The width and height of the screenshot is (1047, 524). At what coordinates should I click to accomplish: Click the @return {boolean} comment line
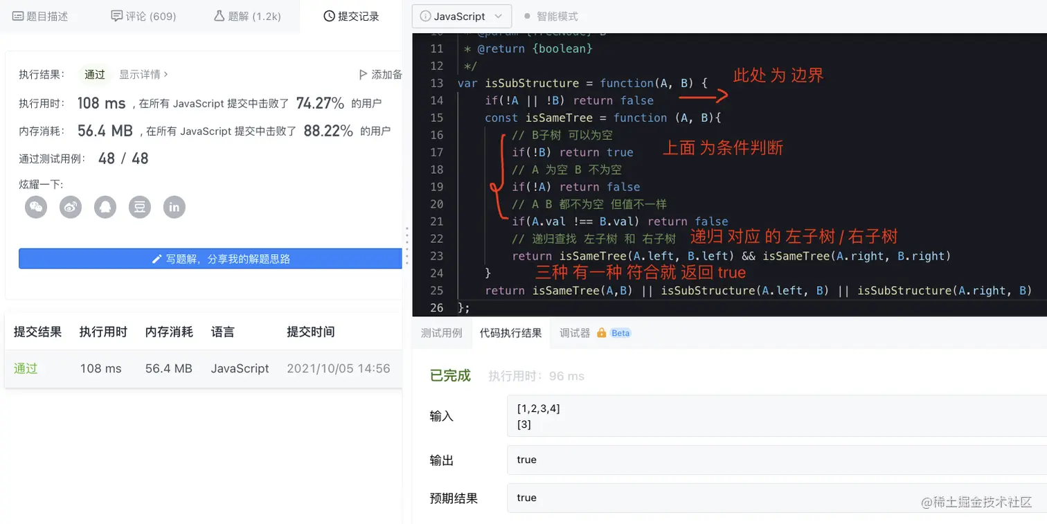coord(528,49)
